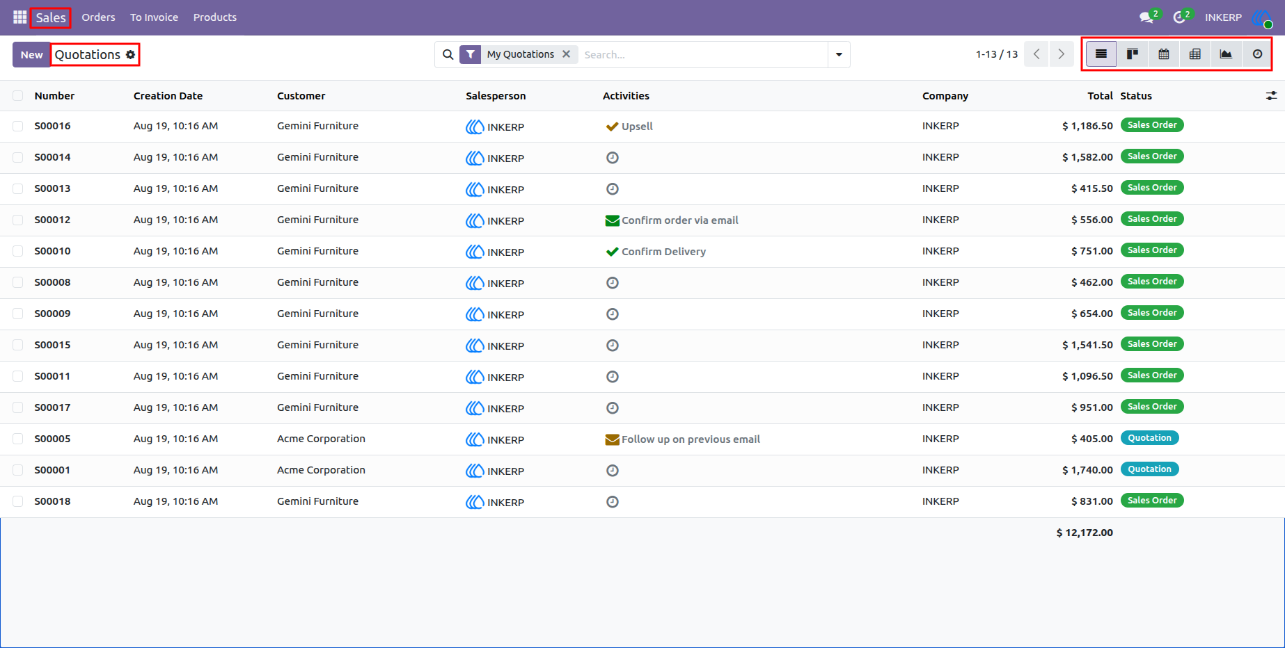Viewport: 1285px width, 648px height.
Task: Open the Orders menu
Action: pyautogui.click(x=98, y=17)
